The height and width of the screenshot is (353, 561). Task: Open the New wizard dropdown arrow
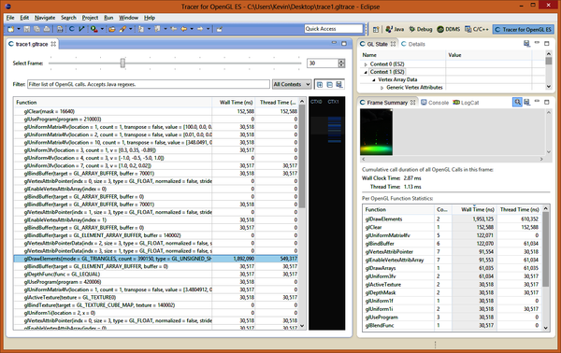(19, 29)
